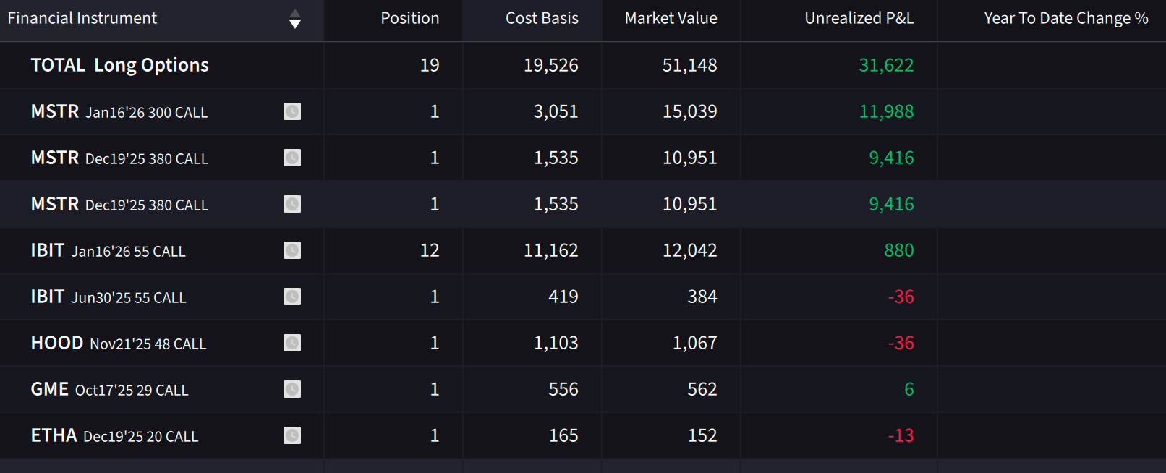
Task: Click clock icon on IBIT Jun30'25 55 CALL row
Action: tap(292, 297)
